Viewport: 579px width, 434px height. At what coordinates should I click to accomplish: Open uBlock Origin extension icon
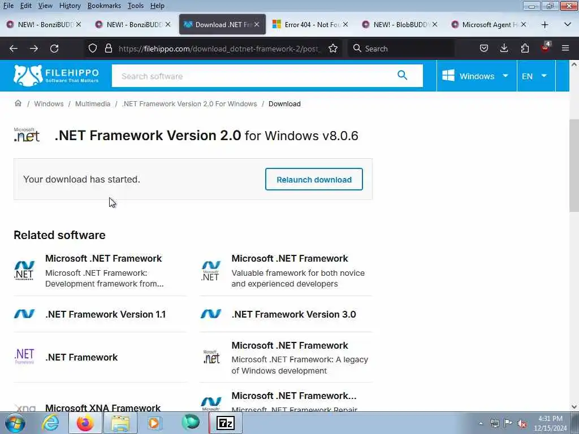pos(546,47)
